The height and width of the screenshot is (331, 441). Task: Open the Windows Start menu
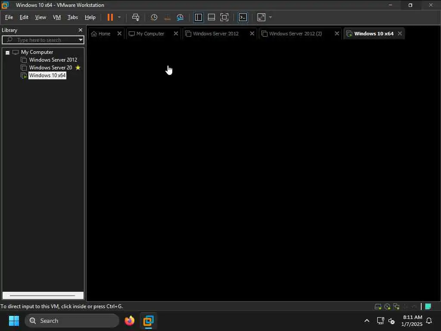point(14,321)
